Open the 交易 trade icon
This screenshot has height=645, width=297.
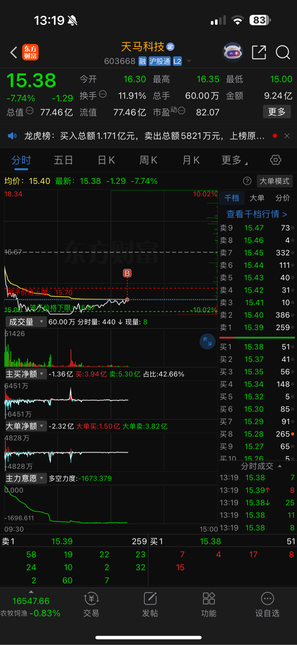coord(91,605)
